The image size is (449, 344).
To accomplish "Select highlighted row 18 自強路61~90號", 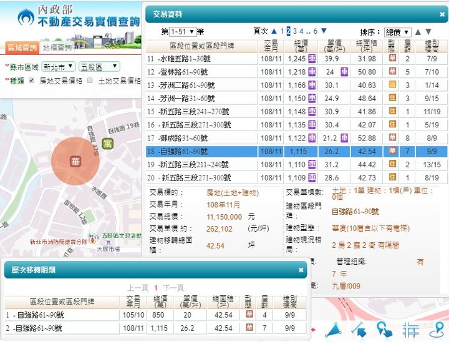I will 296,151.
